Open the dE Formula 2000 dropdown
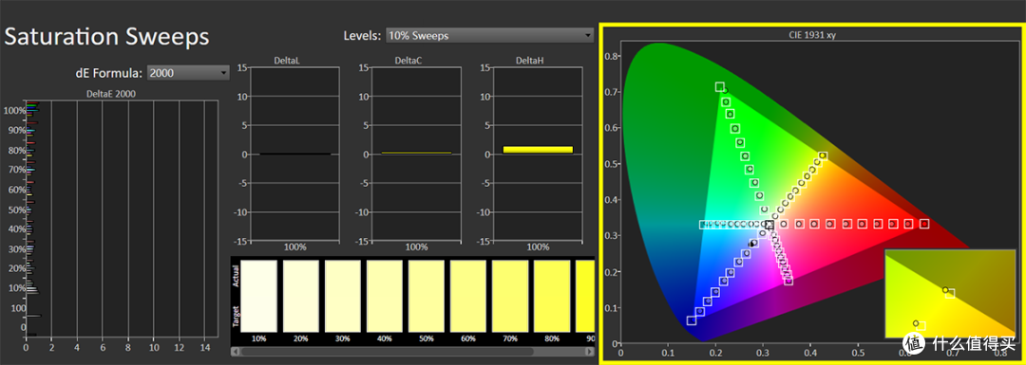 point(188,72)
